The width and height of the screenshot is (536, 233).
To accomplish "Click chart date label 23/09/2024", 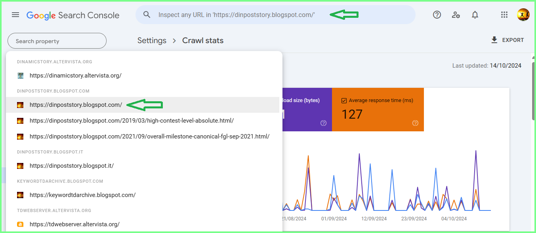I will click(414, 219).
